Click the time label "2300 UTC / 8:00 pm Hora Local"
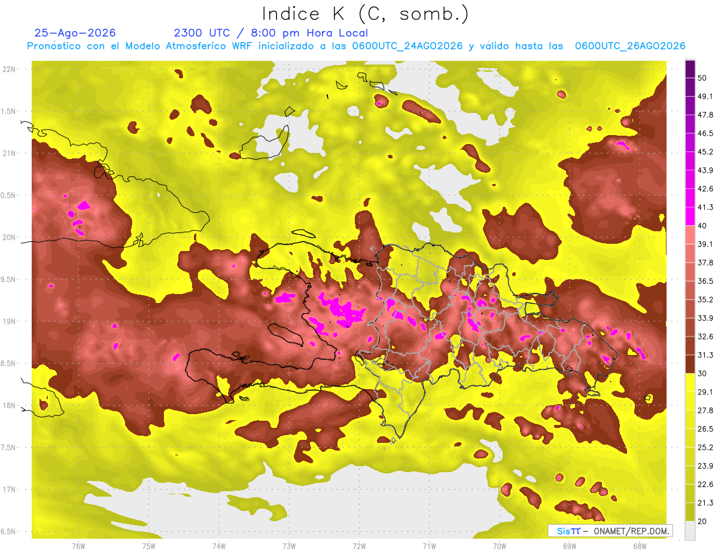718x554 pixels. 270,33
